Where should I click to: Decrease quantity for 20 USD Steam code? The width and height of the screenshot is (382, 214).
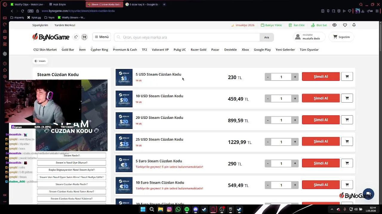point(268,120)
